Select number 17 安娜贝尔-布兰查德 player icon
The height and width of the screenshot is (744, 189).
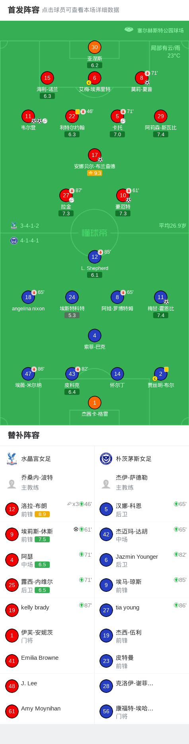point(95,155)
